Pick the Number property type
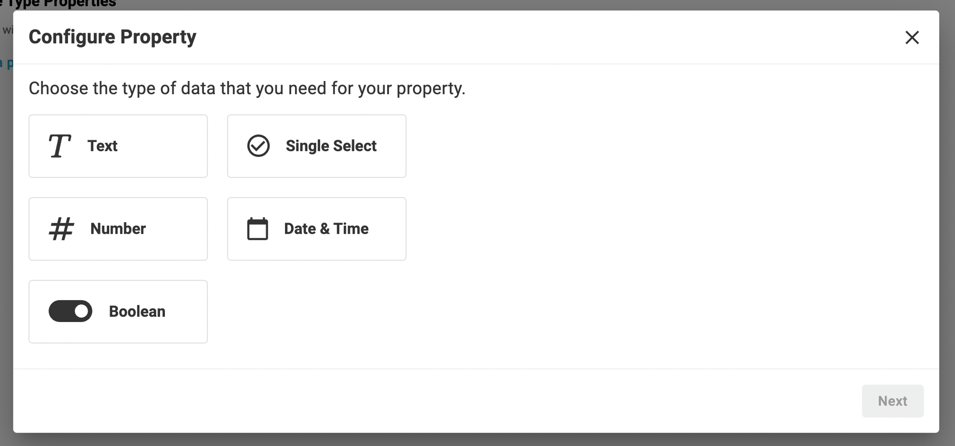 point(118,228)
